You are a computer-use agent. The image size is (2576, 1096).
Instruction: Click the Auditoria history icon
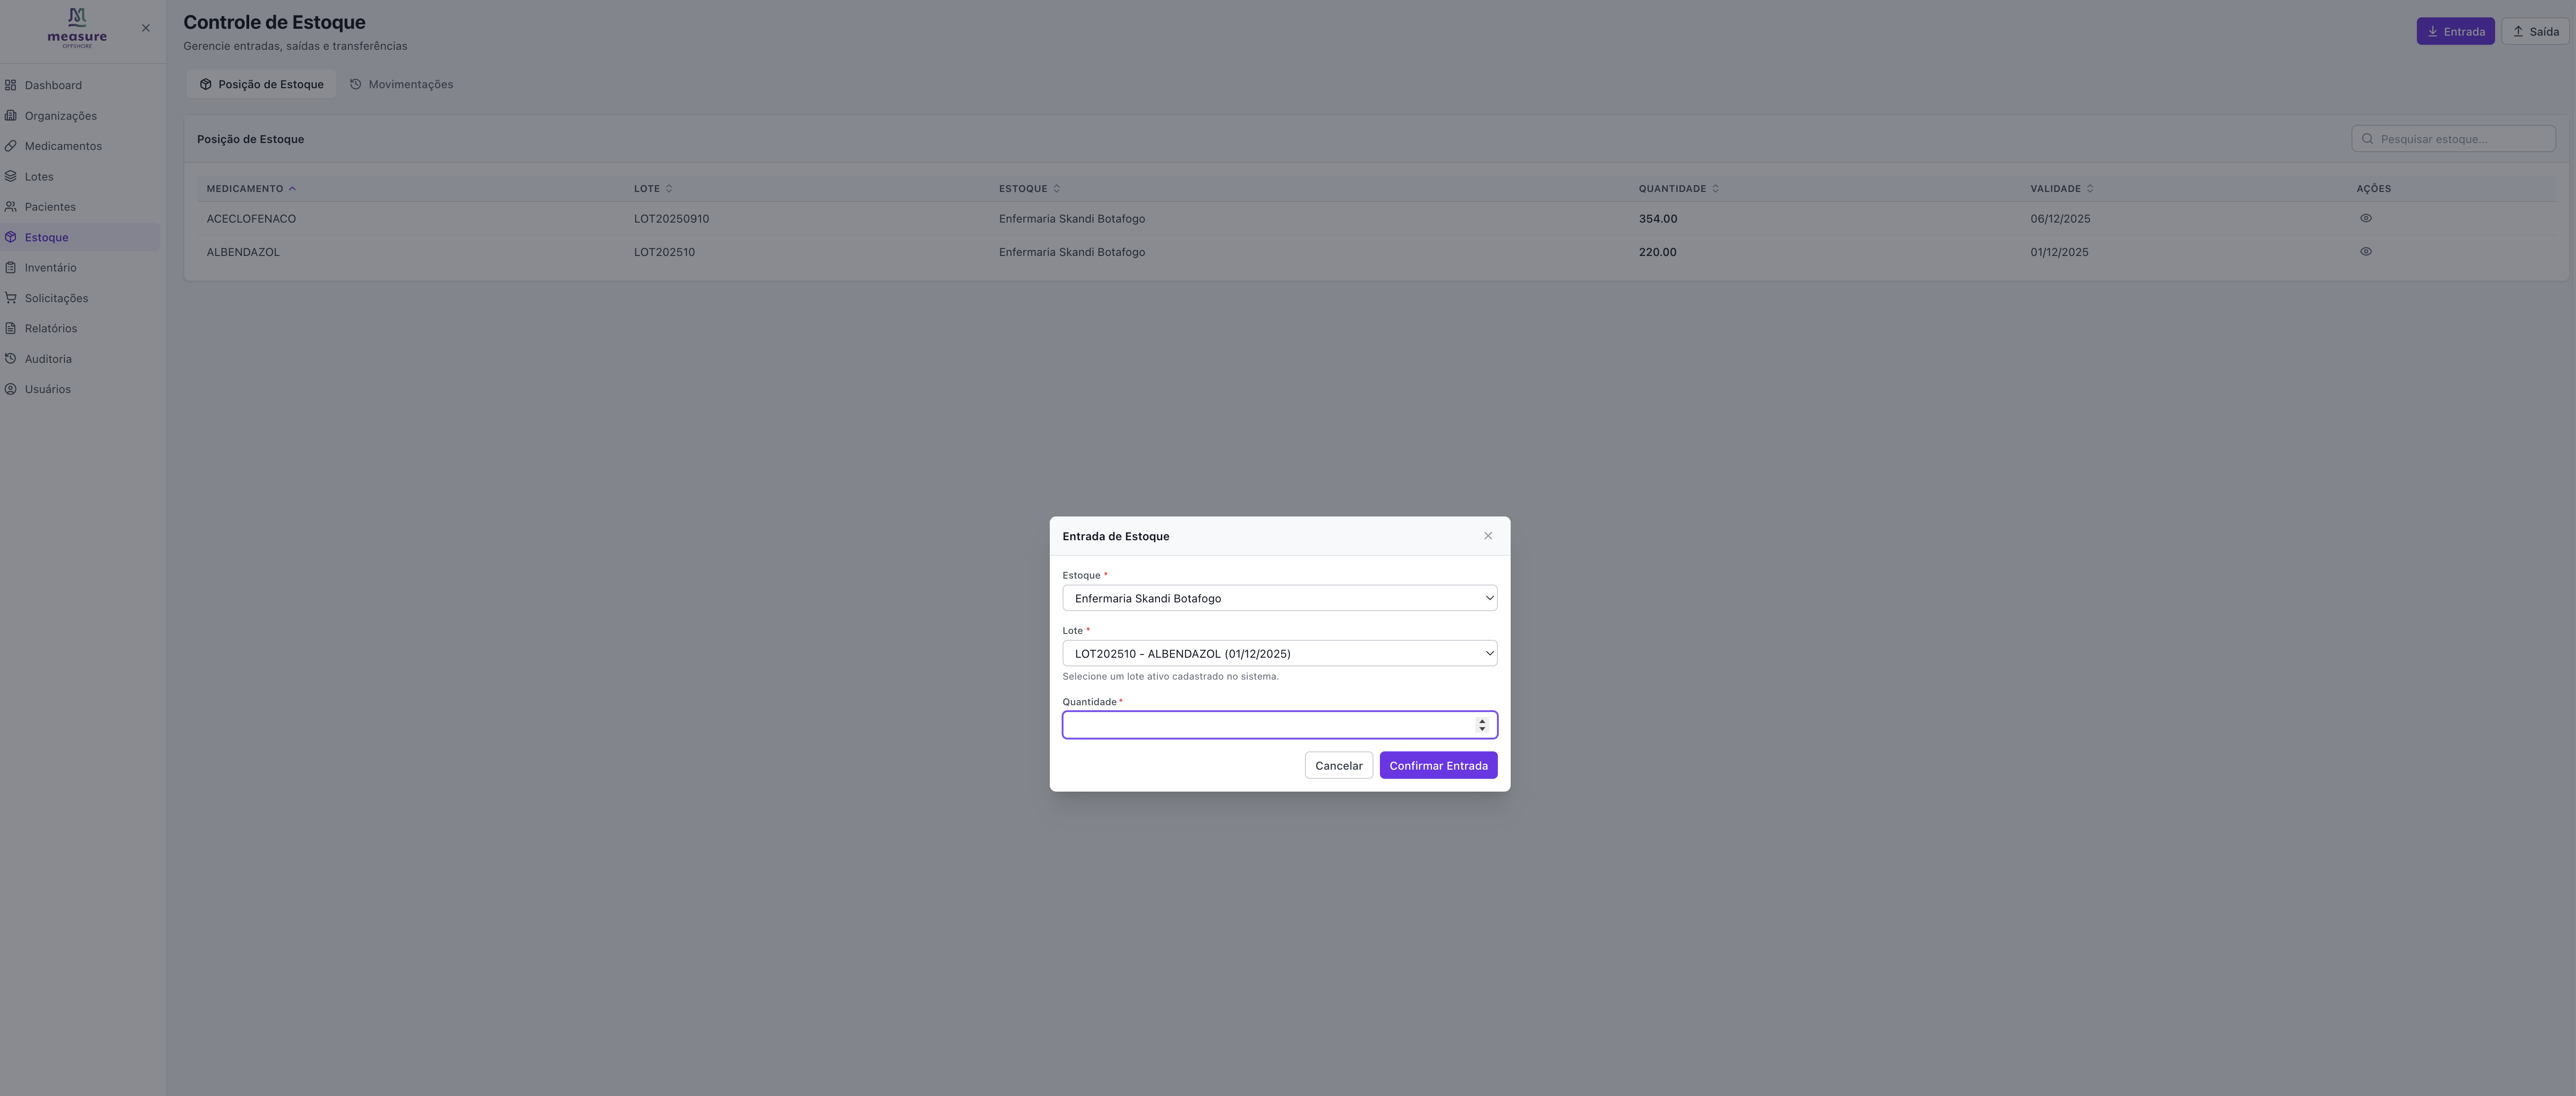pyautogui.click(x=11, y=359)
